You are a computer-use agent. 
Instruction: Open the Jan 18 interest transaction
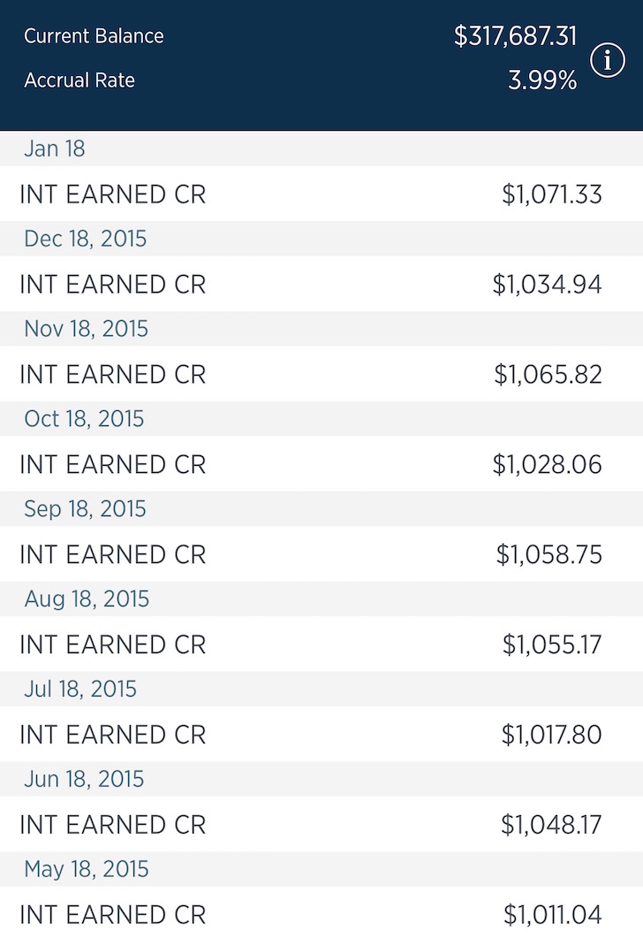321,194
